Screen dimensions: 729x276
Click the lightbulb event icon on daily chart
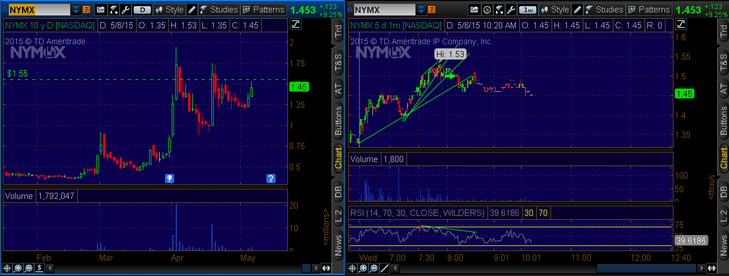[169, 179]
